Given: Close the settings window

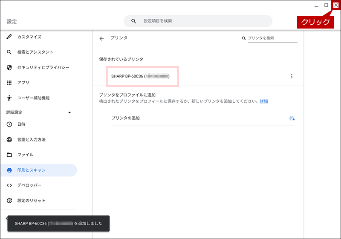Looking at the screenshot, I should 336,5.
